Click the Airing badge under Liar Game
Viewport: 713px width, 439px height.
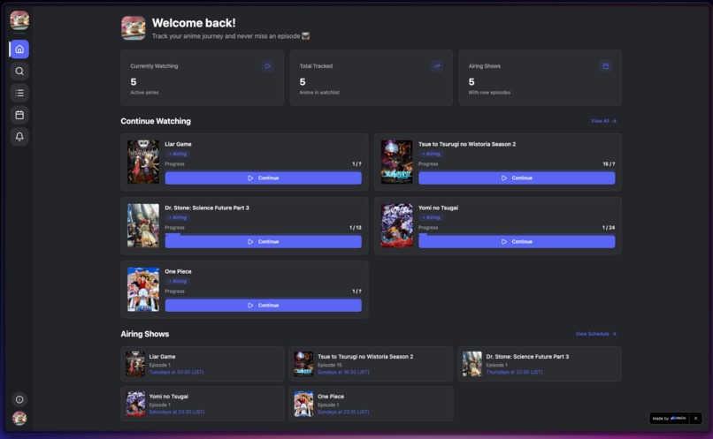(x=177, y=154)
